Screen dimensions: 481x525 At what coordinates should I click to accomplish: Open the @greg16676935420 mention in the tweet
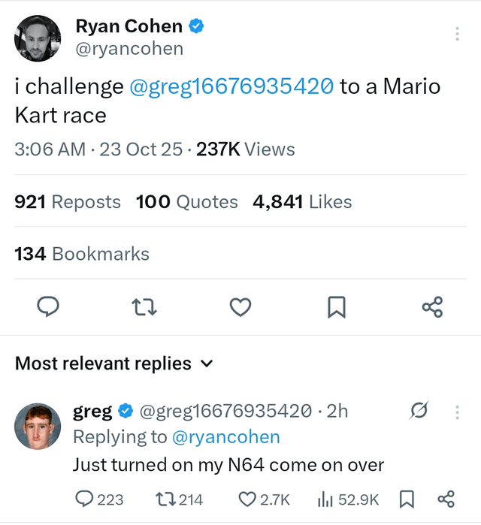tap(231, 86)
